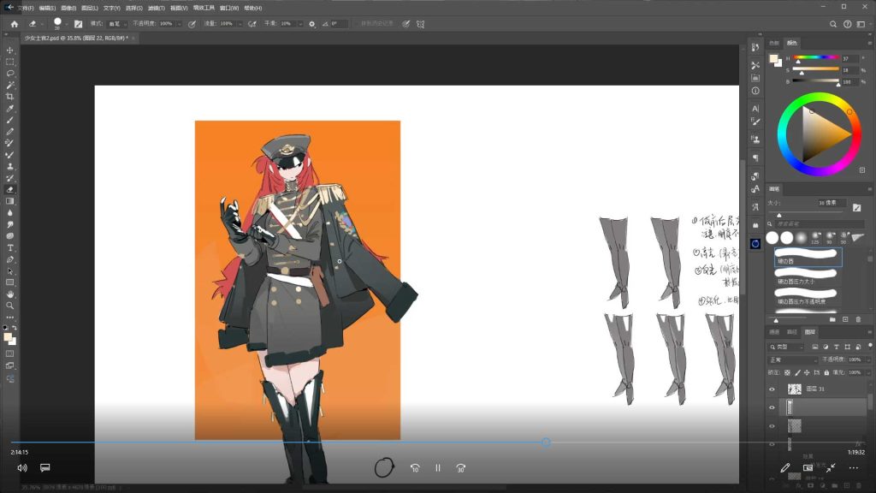Select the Hand tool
Image resolution: width=876 pixels, height=493 pixels.
(x=10, y=294)
